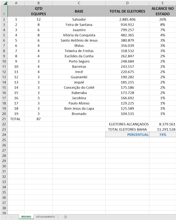The width and height of the screenshot is (176, 220).
Task: Select column C header
Action: pos(79,3)
